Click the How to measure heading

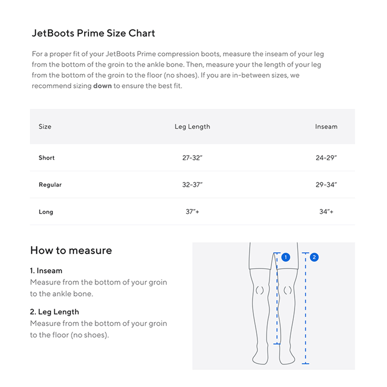[71, 250]
